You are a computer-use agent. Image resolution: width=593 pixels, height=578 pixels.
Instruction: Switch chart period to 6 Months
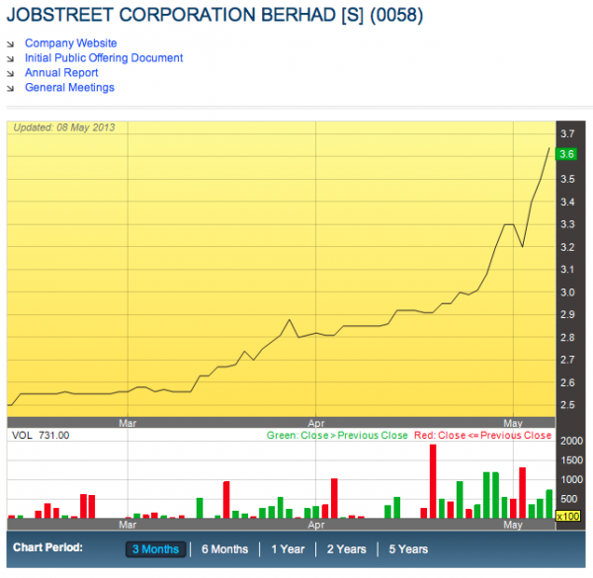(224, 549)
